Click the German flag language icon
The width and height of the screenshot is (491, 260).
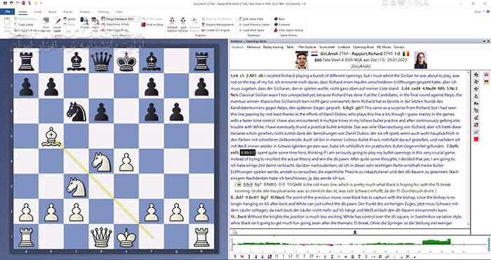tap(486, 82)
